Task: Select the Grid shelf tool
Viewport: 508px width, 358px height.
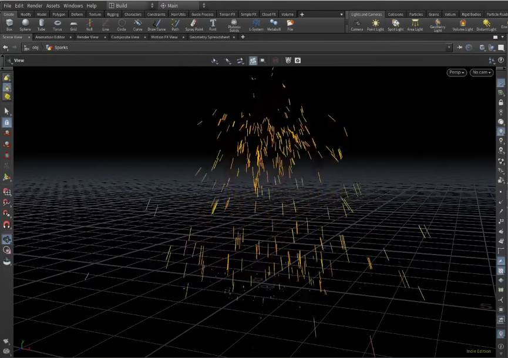Action: click(73, 25)
